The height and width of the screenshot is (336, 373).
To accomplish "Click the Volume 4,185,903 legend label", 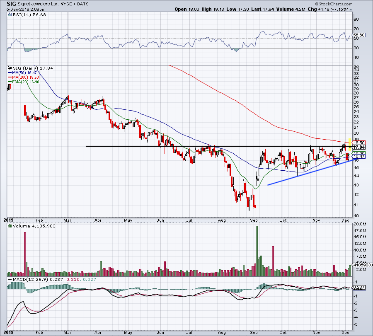I will pyautogui.click(x=34, y=226).
